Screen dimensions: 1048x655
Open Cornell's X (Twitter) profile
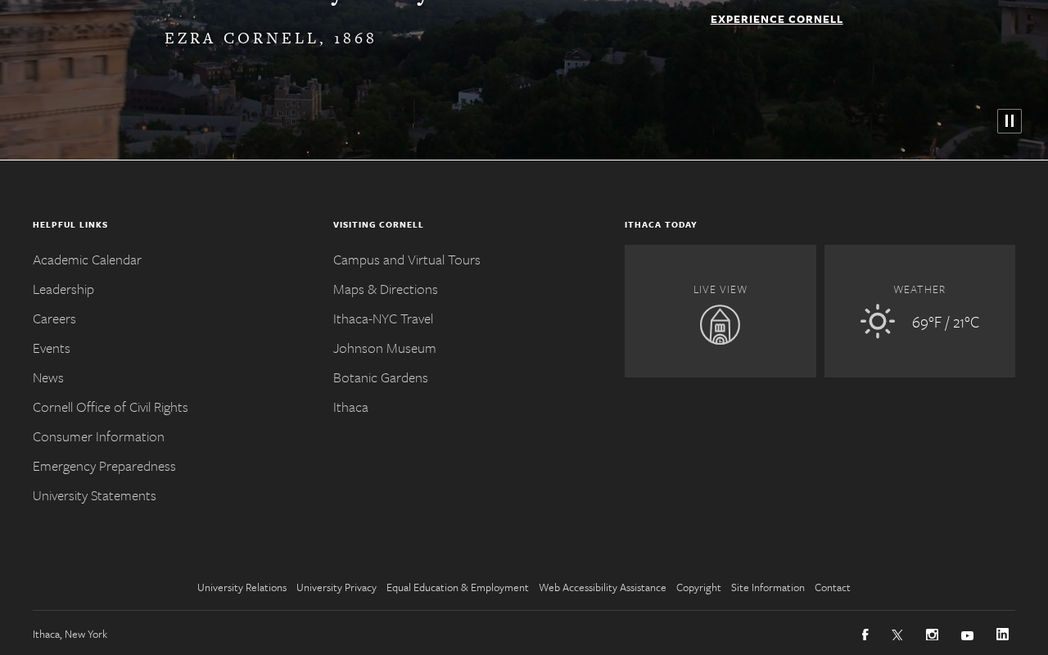coord(897,635)
